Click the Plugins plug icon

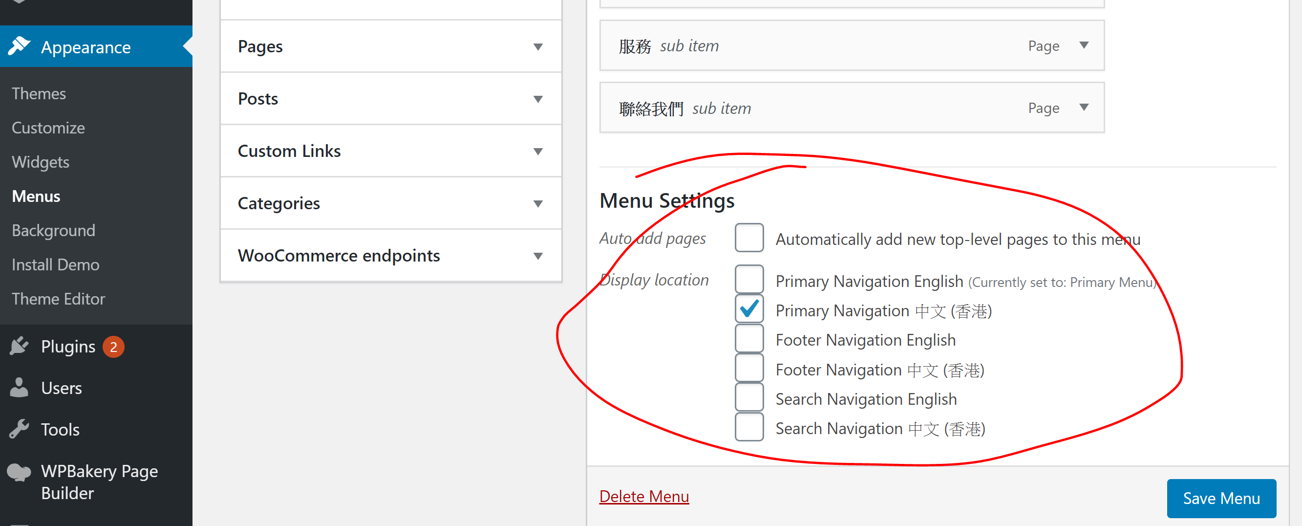19,346
